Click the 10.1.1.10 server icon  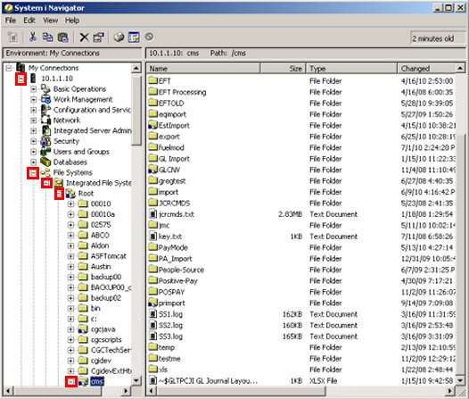point(33,79)
